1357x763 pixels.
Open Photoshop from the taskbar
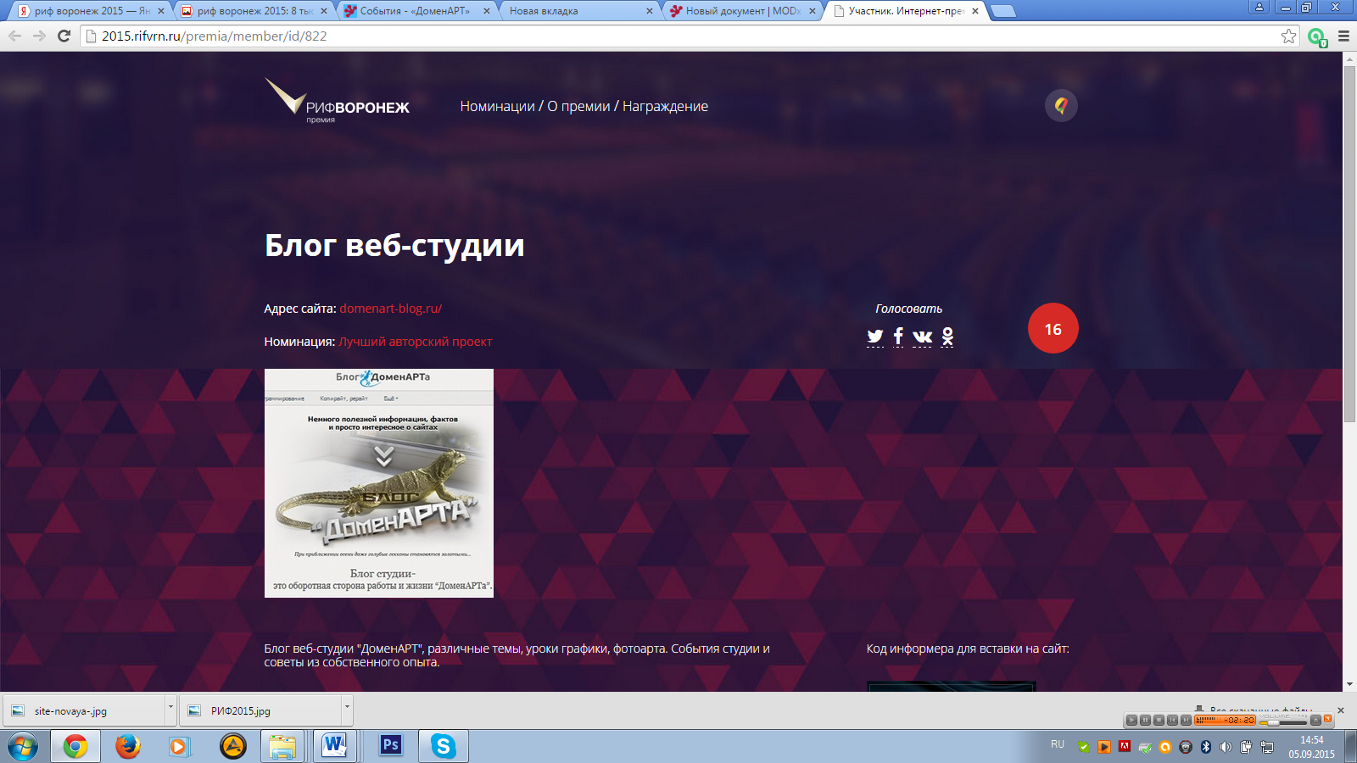390,745
